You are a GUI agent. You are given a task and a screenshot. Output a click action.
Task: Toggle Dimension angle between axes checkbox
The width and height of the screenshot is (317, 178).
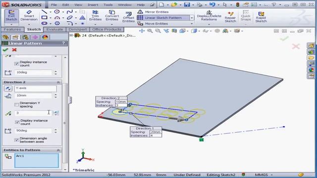[16, 140]
